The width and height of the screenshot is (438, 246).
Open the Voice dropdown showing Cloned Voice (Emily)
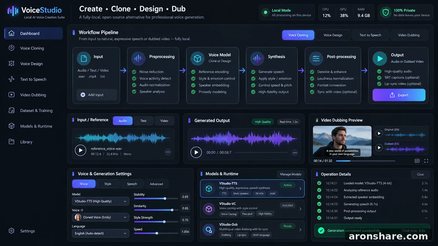tap(101, 217)
